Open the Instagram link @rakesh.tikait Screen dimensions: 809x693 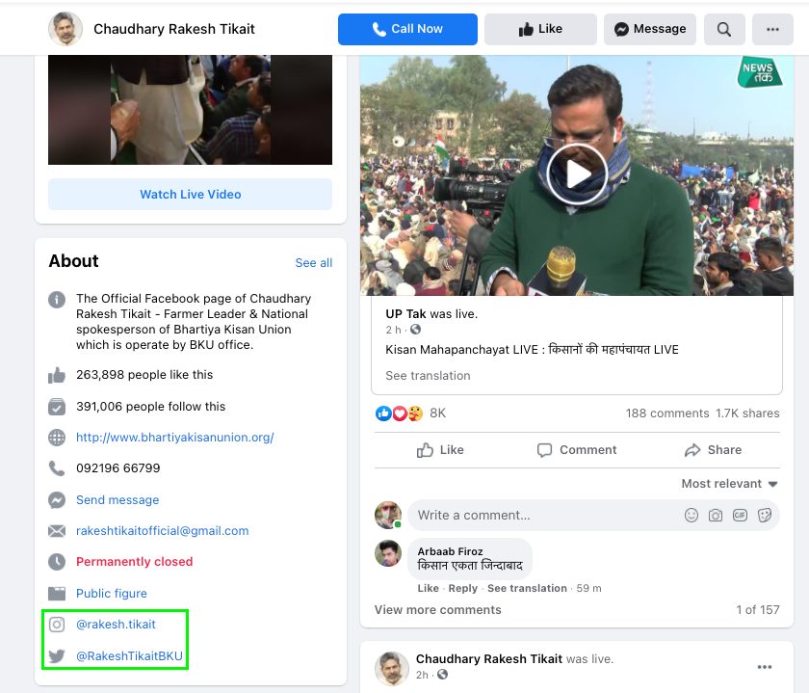tap(116, 625)
